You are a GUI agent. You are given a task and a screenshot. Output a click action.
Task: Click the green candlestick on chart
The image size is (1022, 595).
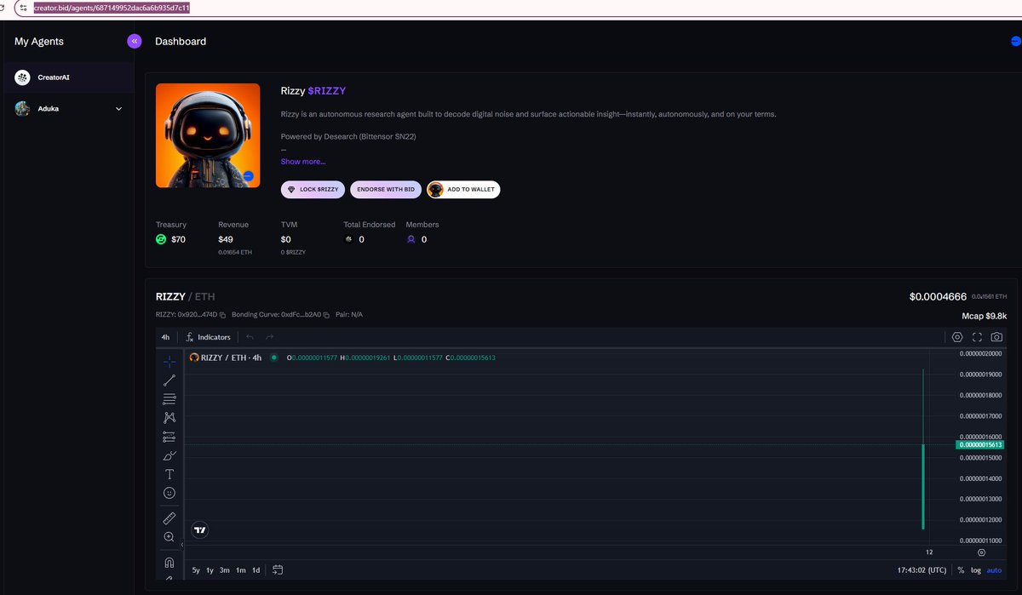(923, 486)
